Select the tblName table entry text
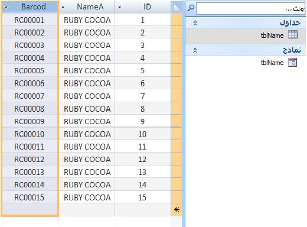This screenshot has height=227, width=307. pyautogui.click(x=272, y=35)
